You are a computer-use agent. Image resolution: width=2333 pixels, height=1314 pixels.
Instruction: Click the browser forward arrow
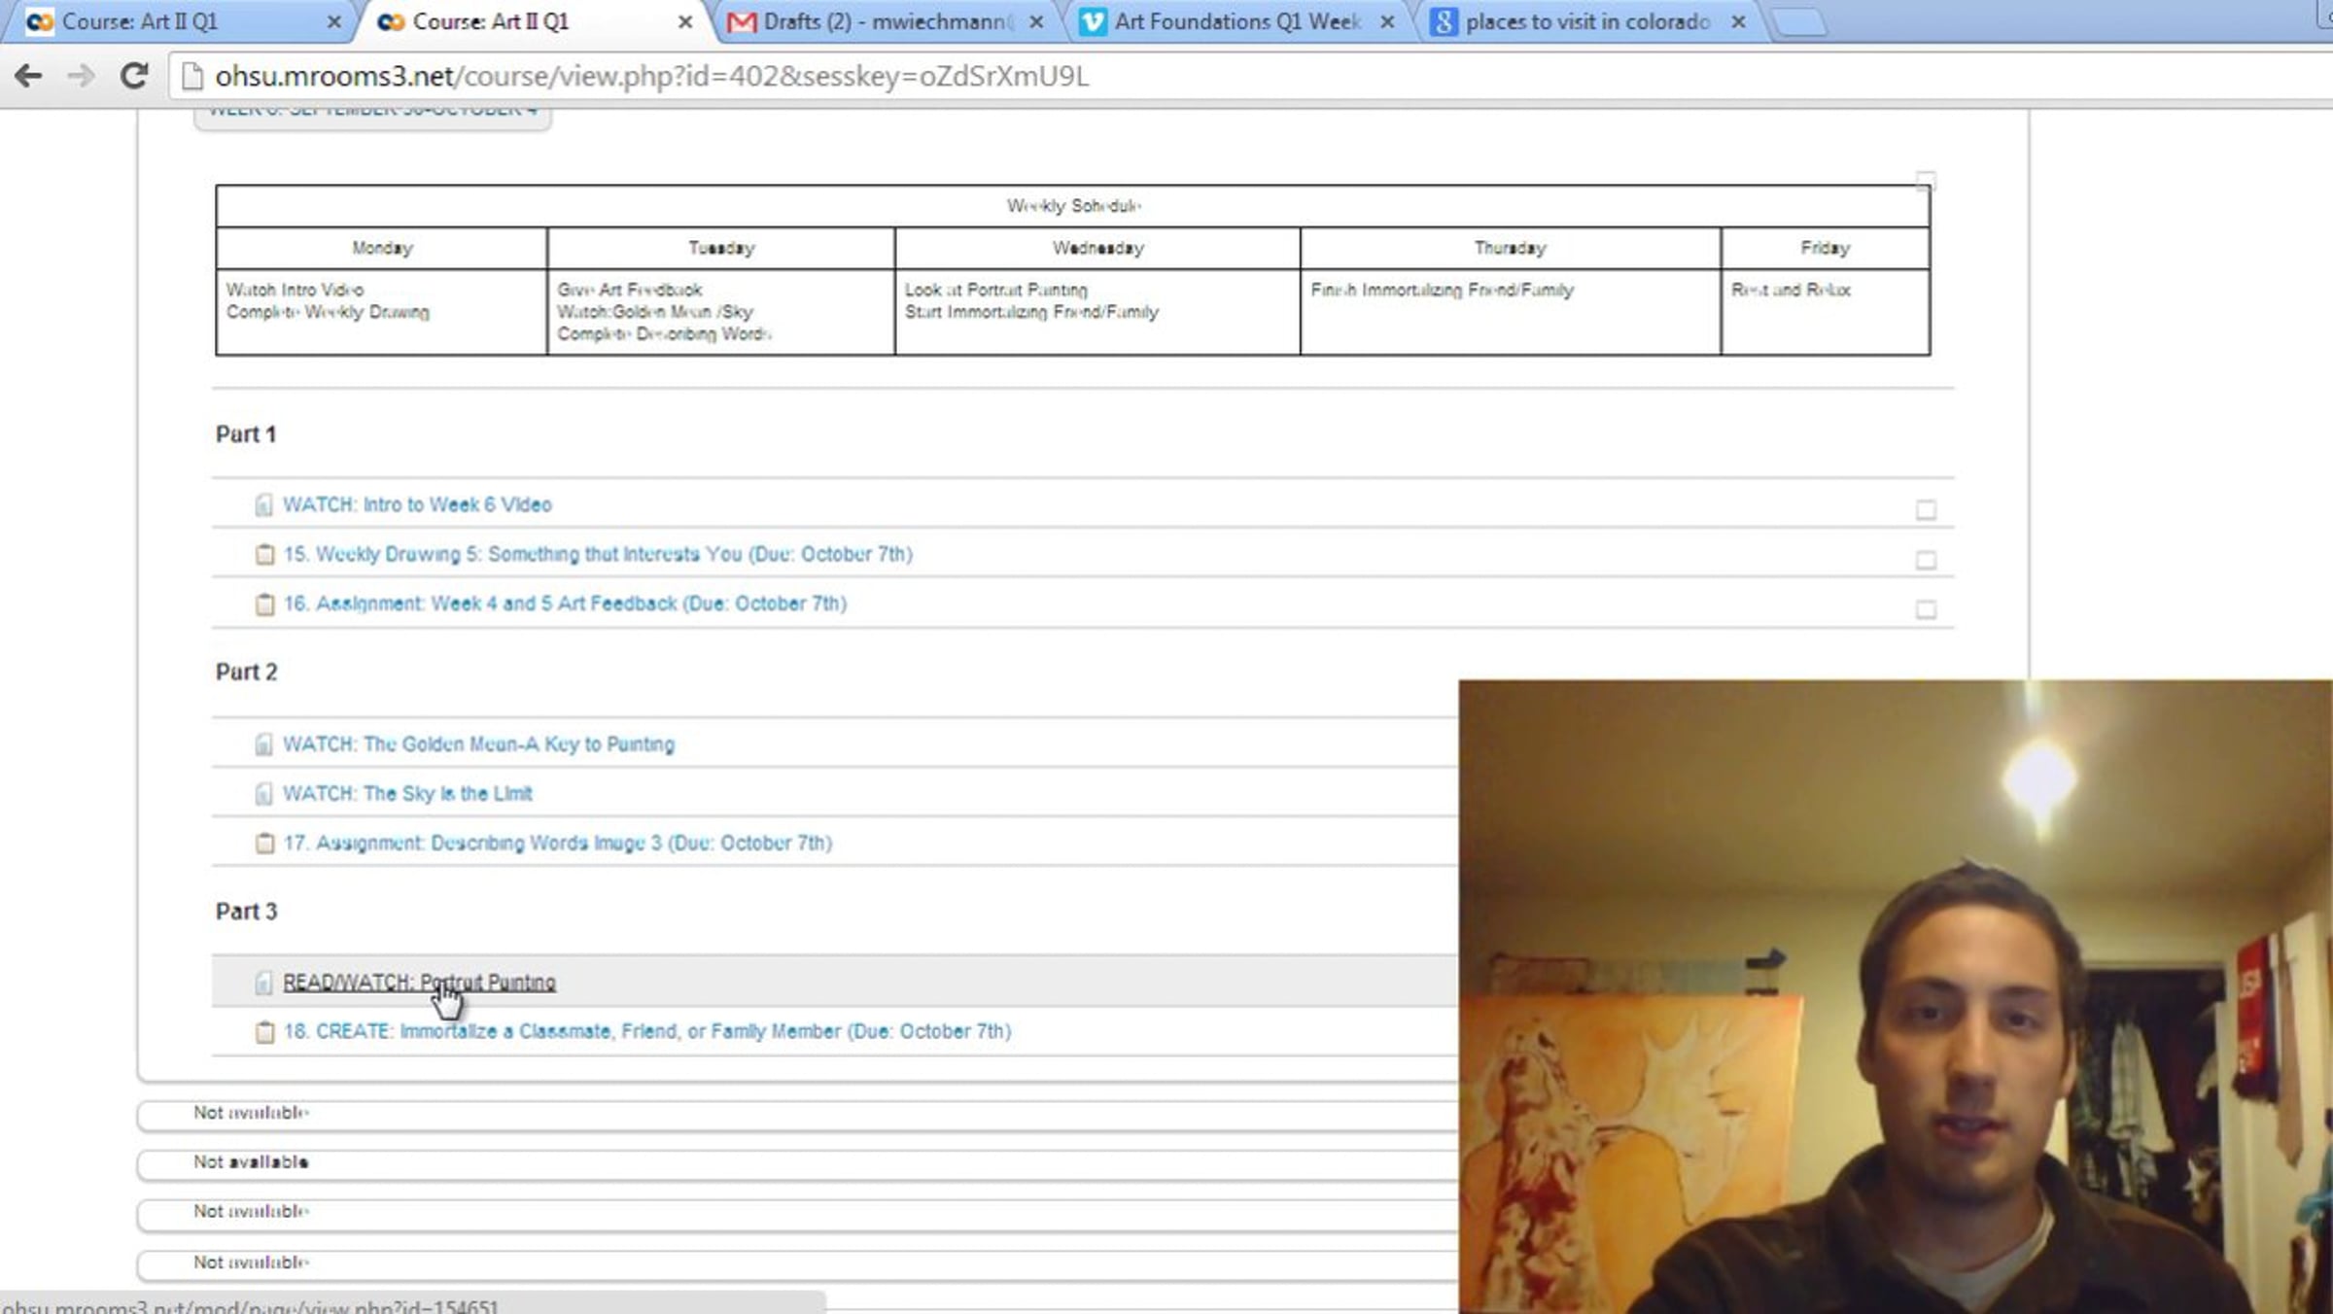click(82, 76)
